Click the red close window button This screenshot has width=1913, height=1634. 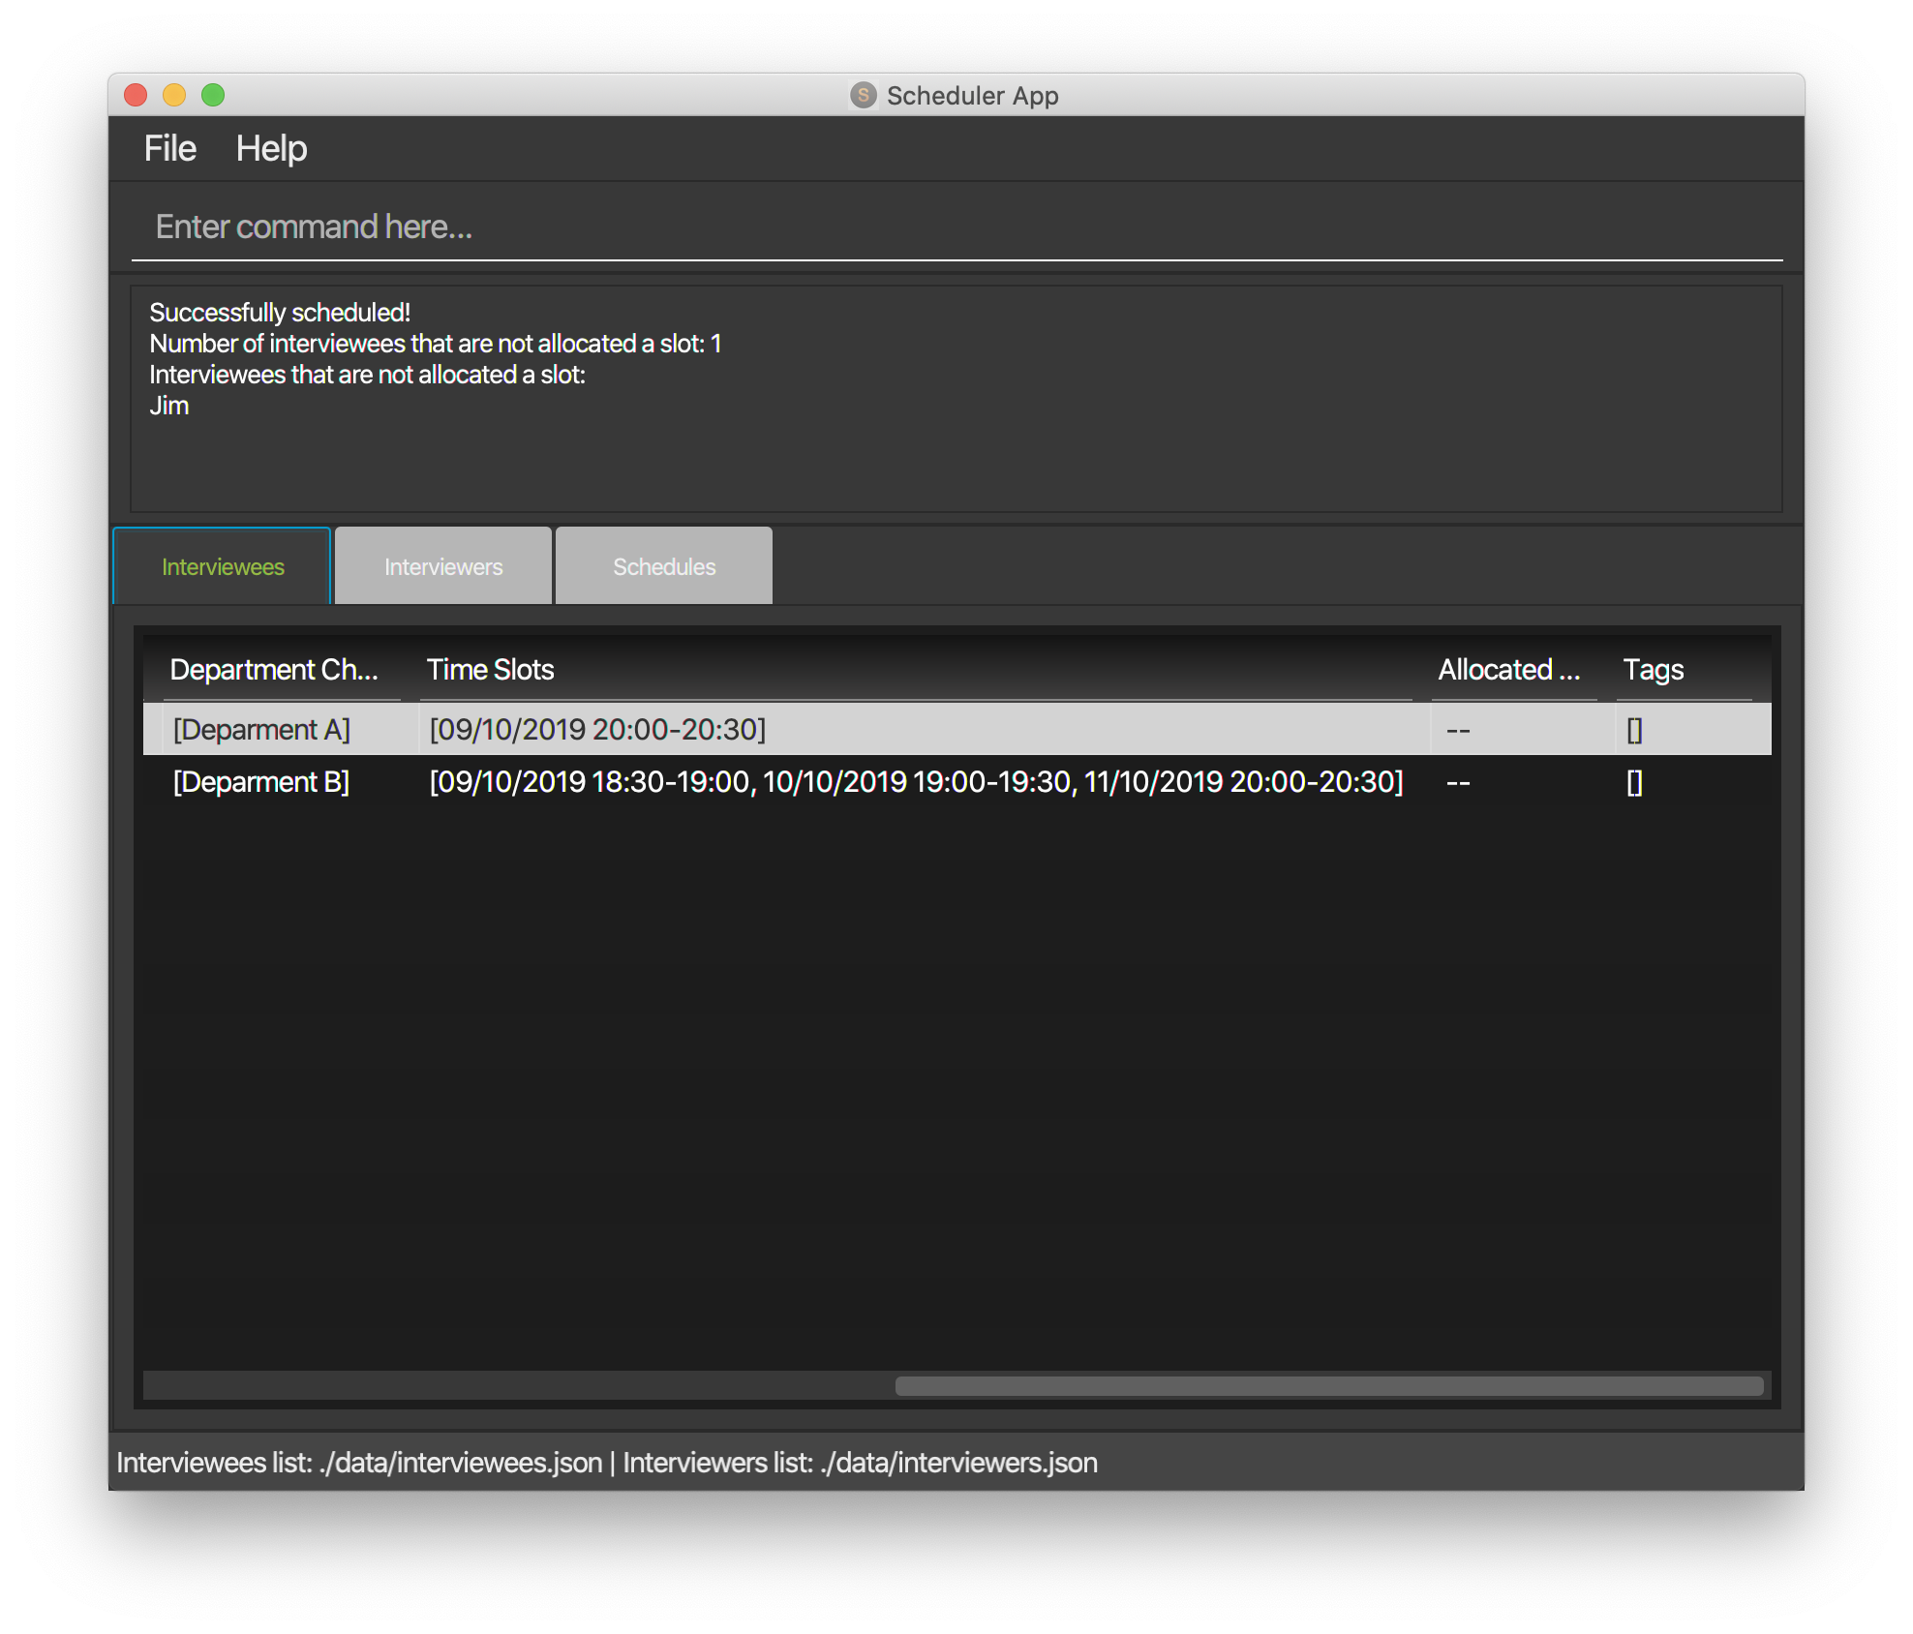pos(136,95)
